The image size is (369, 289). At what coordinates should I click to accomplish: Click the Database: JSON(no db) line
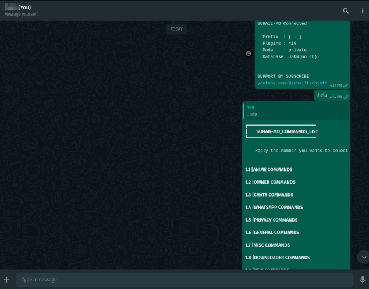click(290, 56)
